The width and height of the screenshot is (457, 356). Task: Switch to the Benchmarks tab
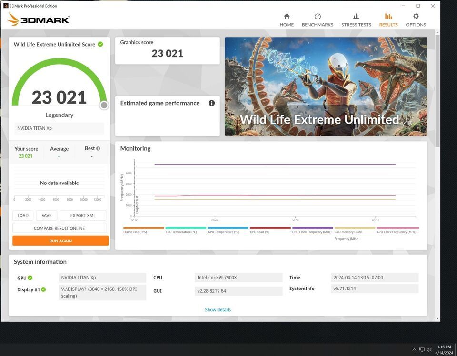click(318, 20)
